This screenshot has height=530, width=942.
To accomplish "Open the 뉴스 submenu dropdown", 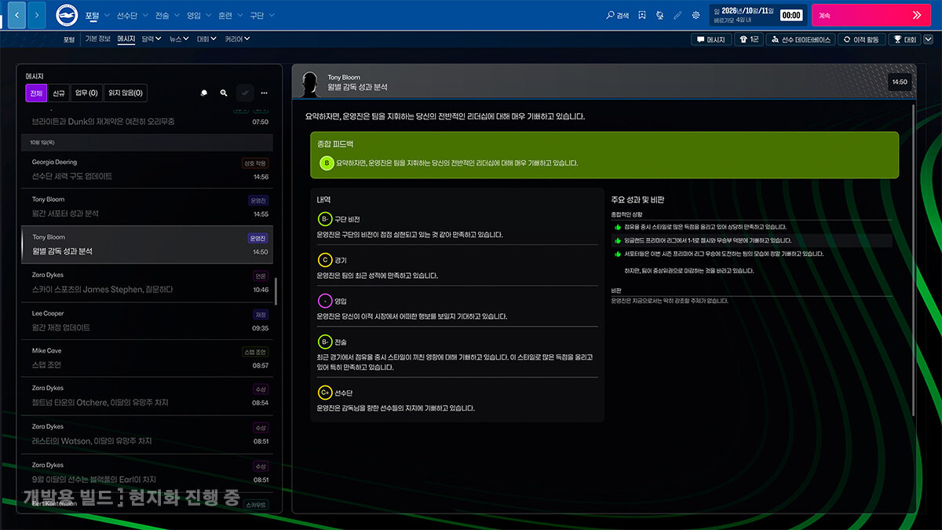I will coord(180,38).
